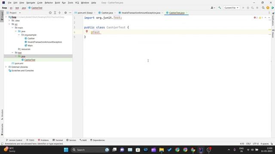Click the errors count indicator in editor
Viewport: 275px width, 154px height.
[x=256, y=18]
